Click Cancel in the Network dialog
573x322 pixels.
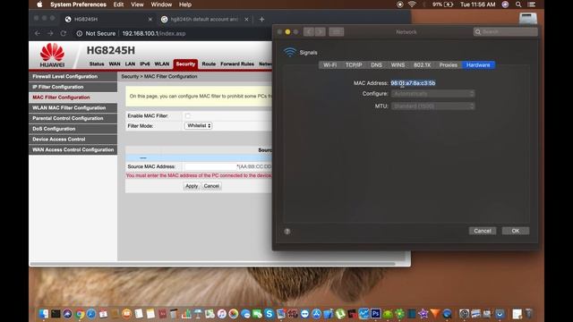(483, 231)
